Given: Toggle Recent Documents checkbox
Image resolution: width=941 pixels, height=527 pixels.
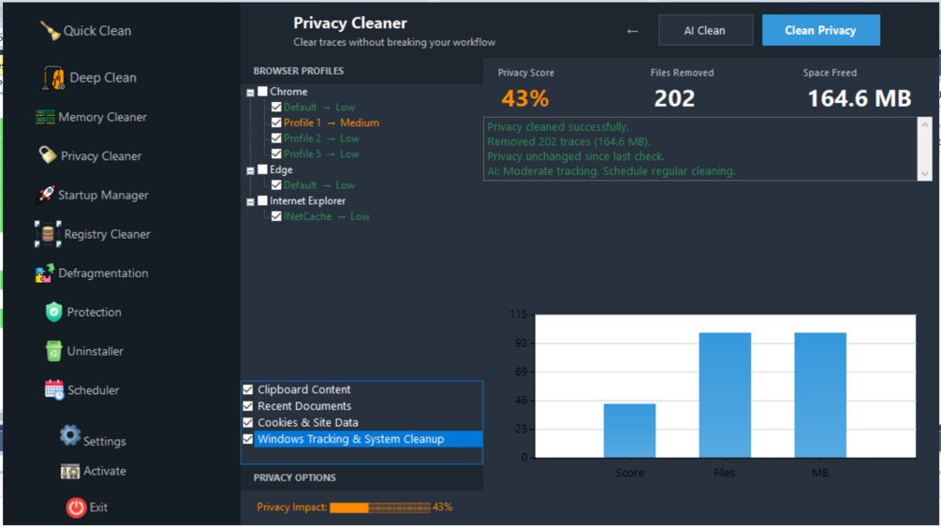Looking at the screenshot, I should coord(248,405).
